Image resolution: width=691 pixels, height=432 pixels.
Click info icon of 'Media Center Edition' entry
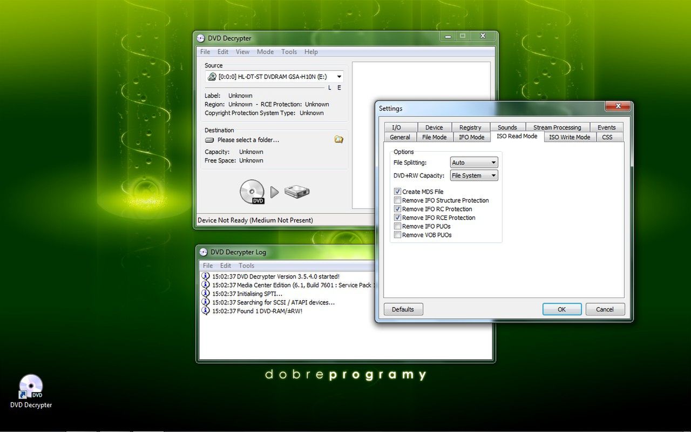(206, 285)
